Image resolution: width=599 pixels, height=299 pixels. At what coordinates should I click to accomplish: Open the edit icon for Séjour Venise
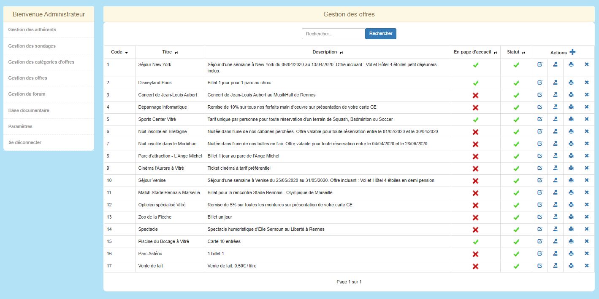(x=540, y=180)
